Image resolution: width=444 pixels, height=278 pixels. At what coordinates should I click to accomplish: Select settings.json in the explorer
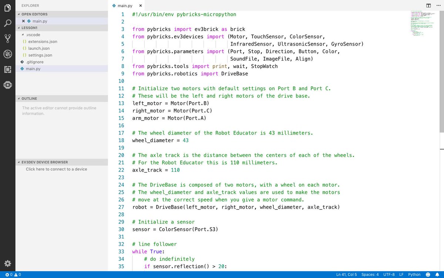pos(42,55)
